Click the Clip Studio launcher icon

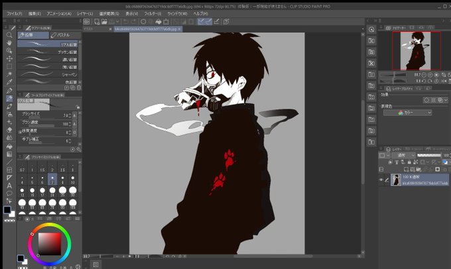pyautogui.click(x=86, y=22)
